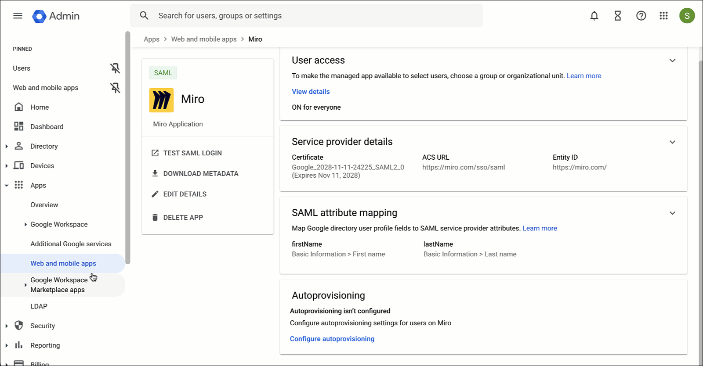Click the Devices icon
This screenshot has width=703, height=366.
(x=19, y=165)
